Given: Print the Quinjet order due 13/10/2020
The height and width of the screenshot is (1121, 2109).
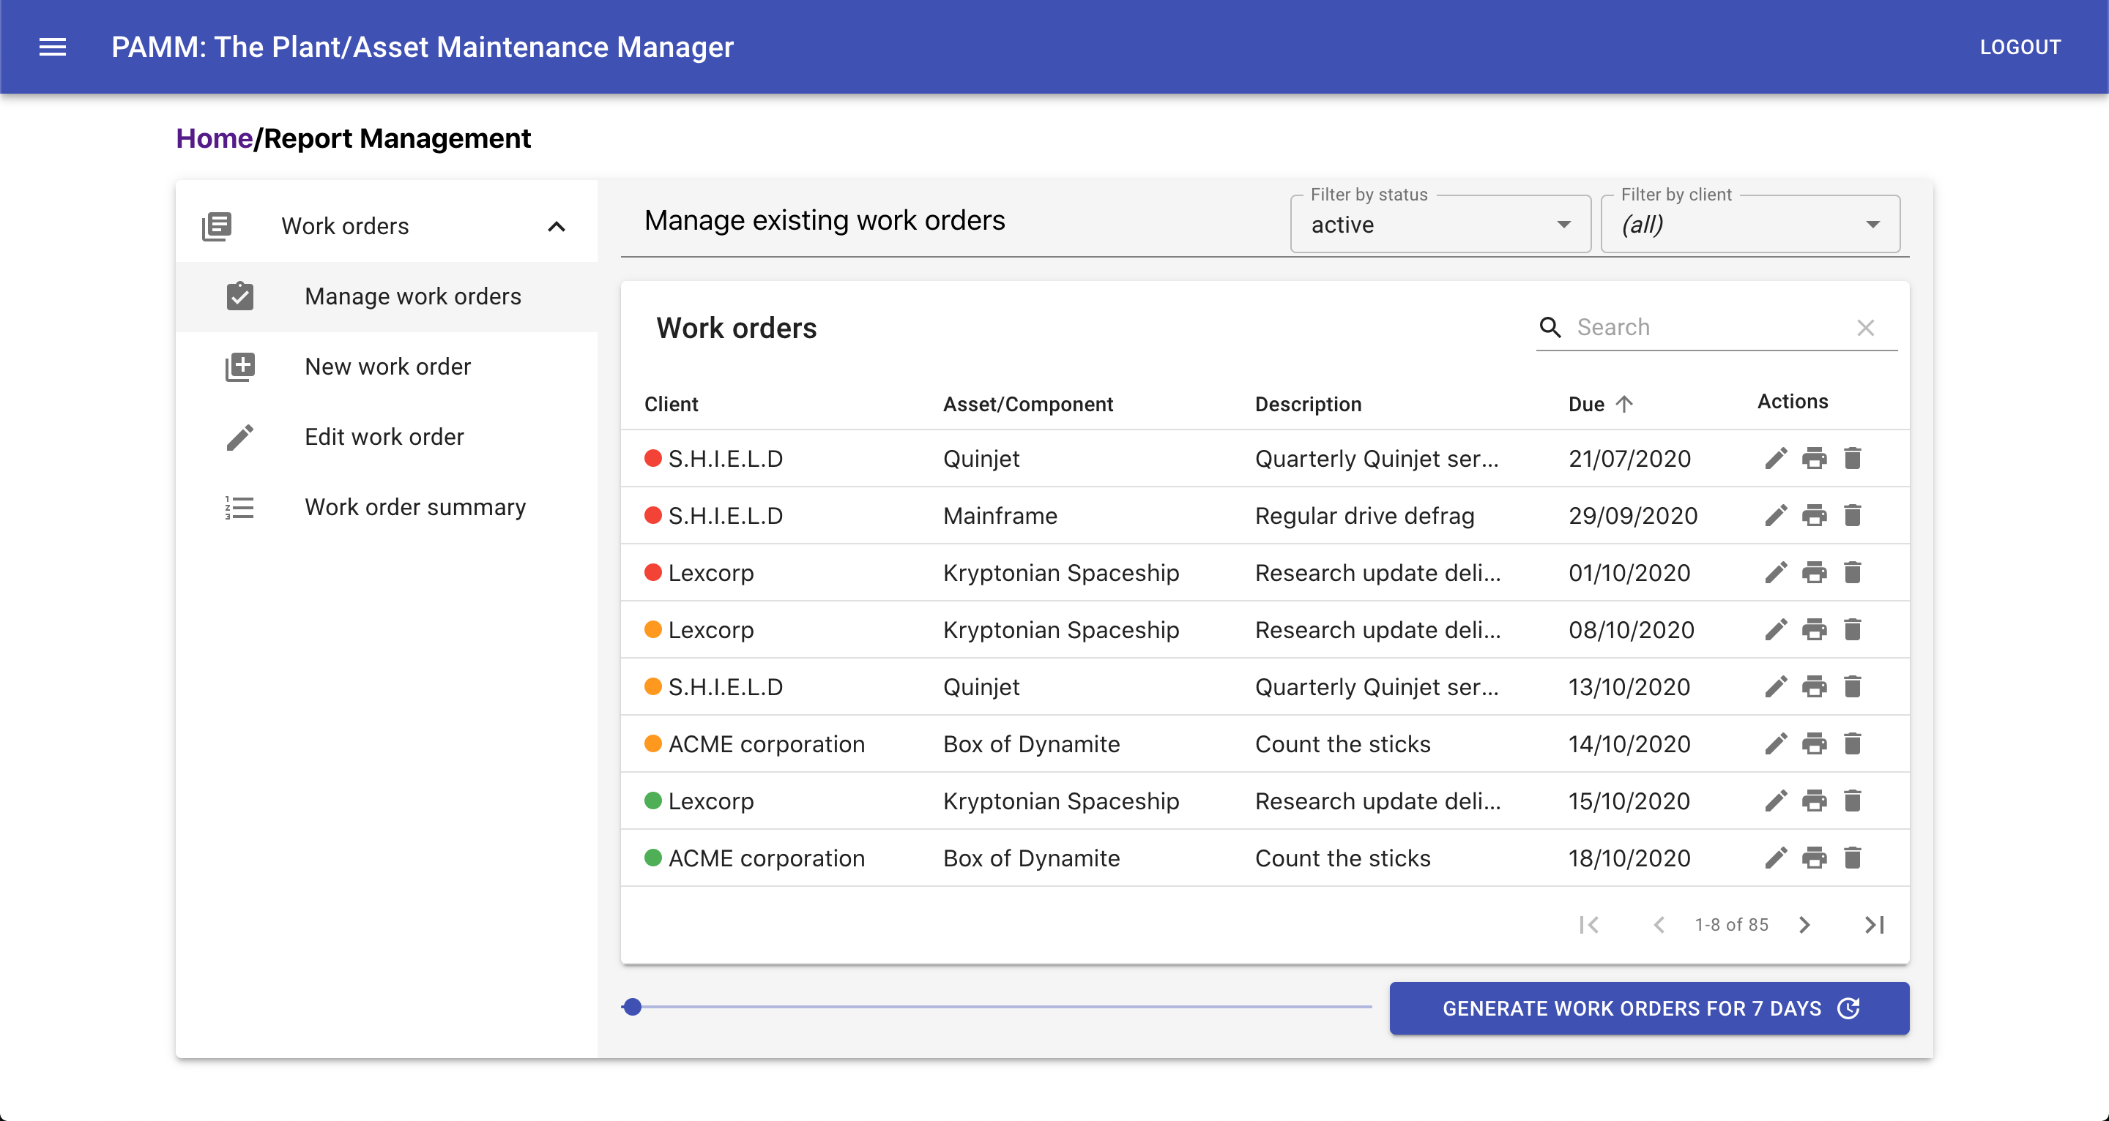Looking at the screenshot, I should [1815, 686].
